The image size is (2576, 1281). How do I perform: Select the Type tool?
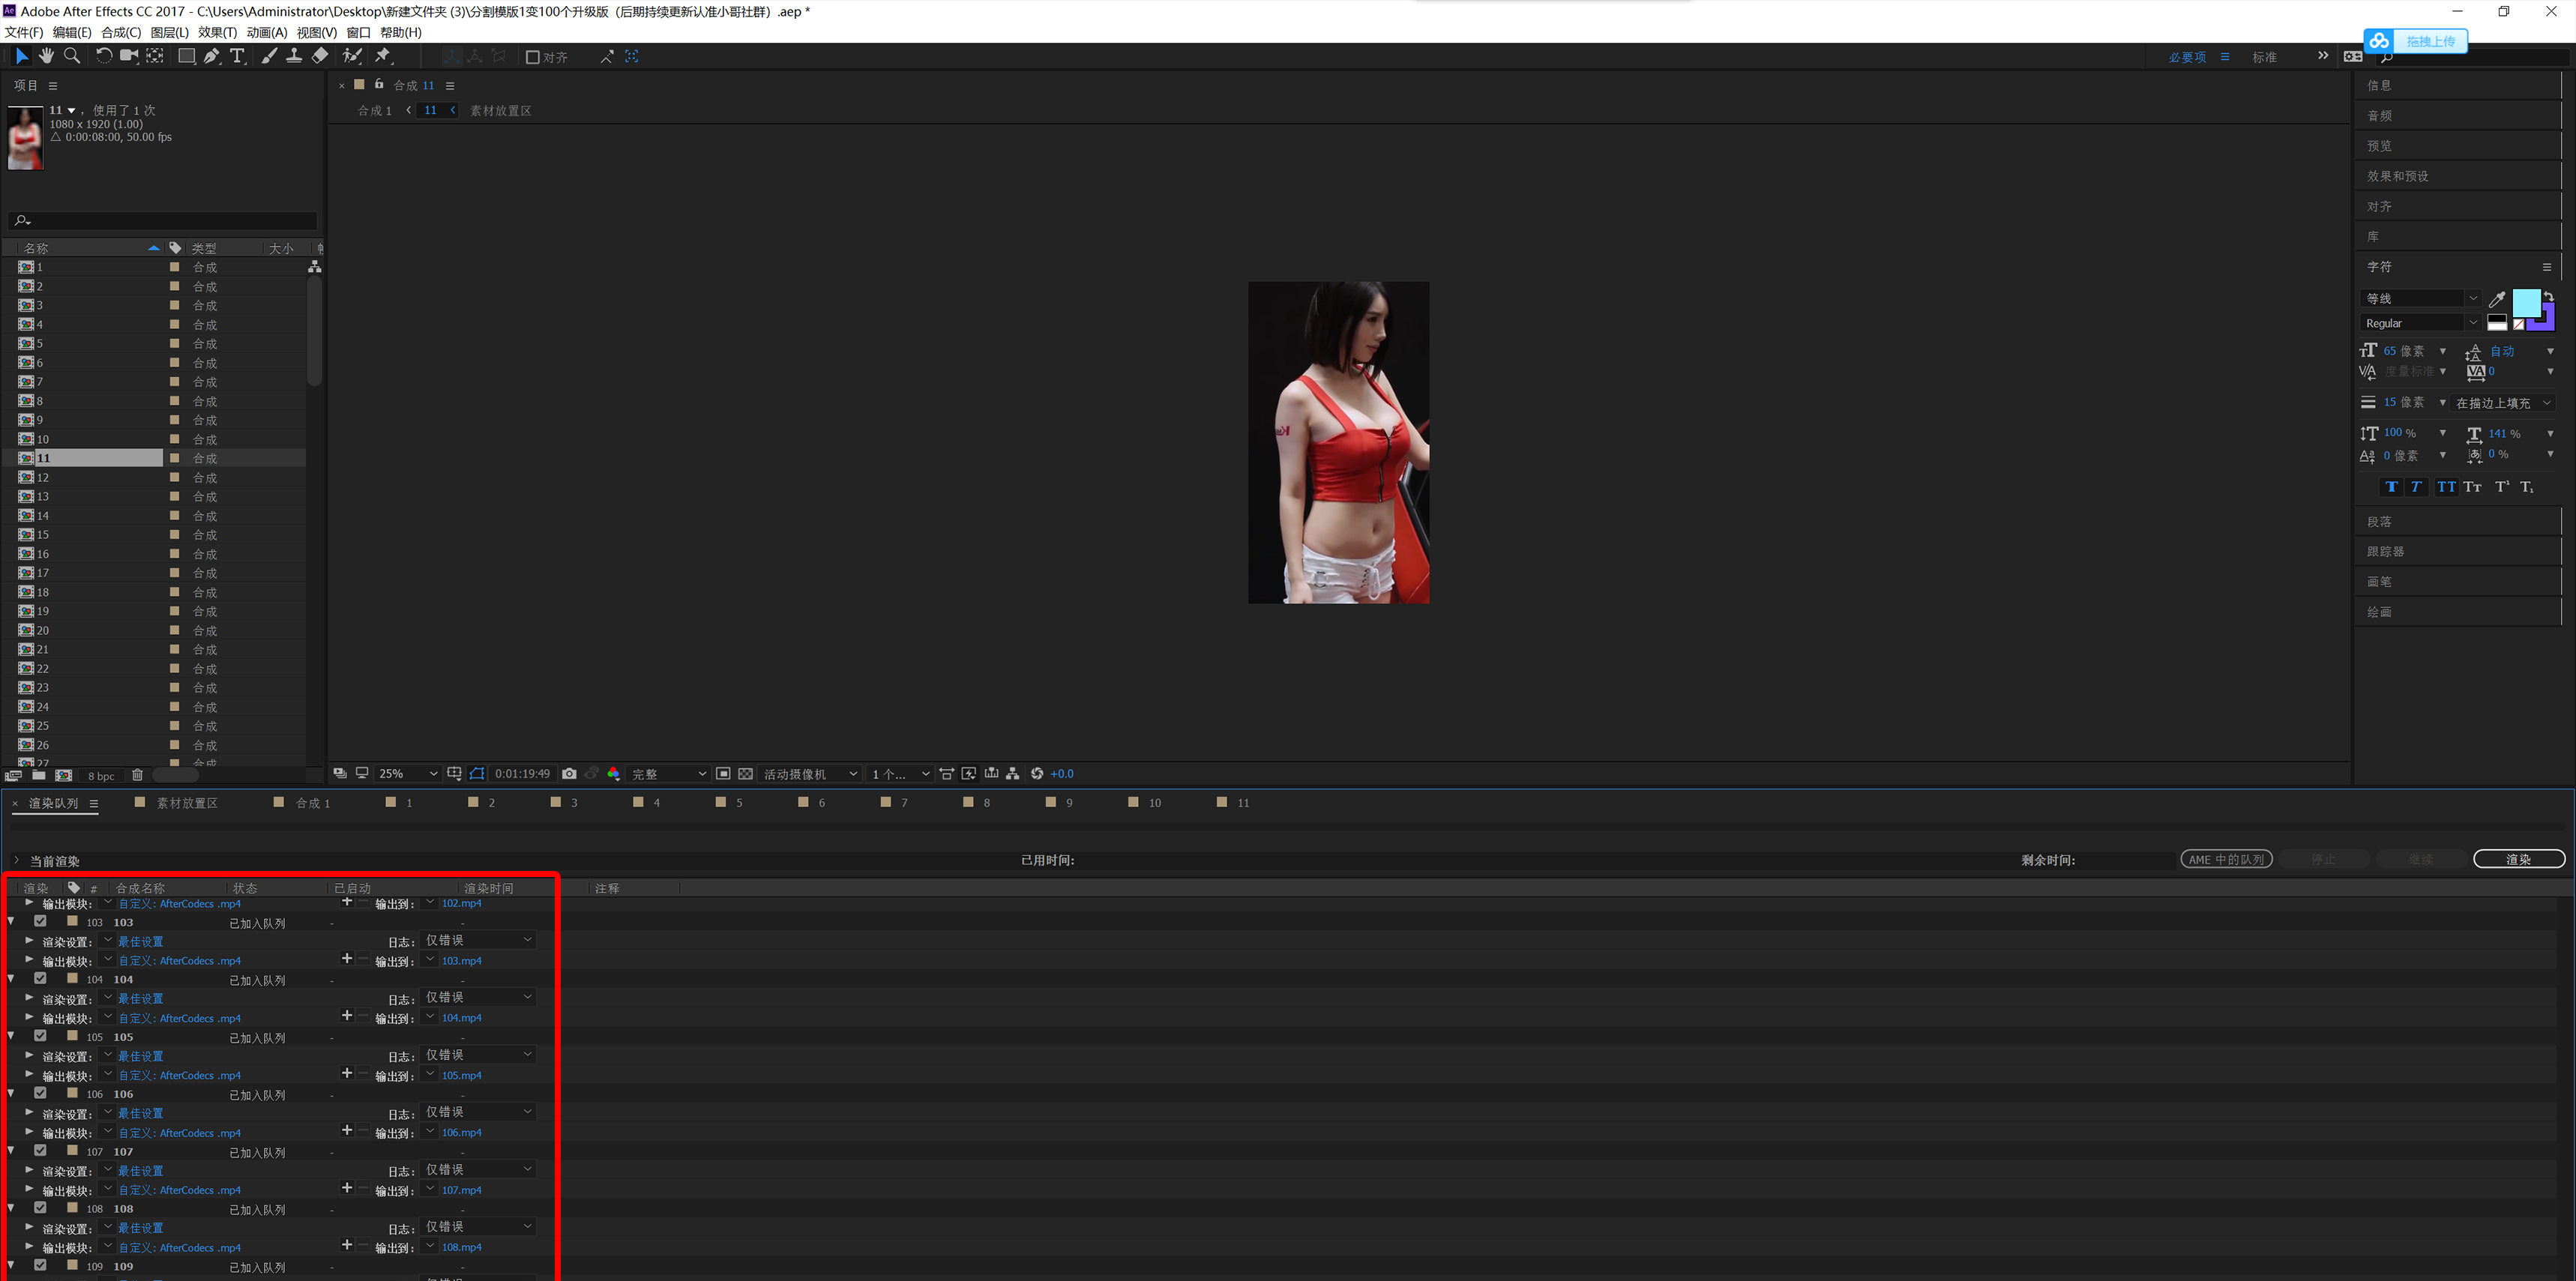pyautogui.click(x=237, y=56)
